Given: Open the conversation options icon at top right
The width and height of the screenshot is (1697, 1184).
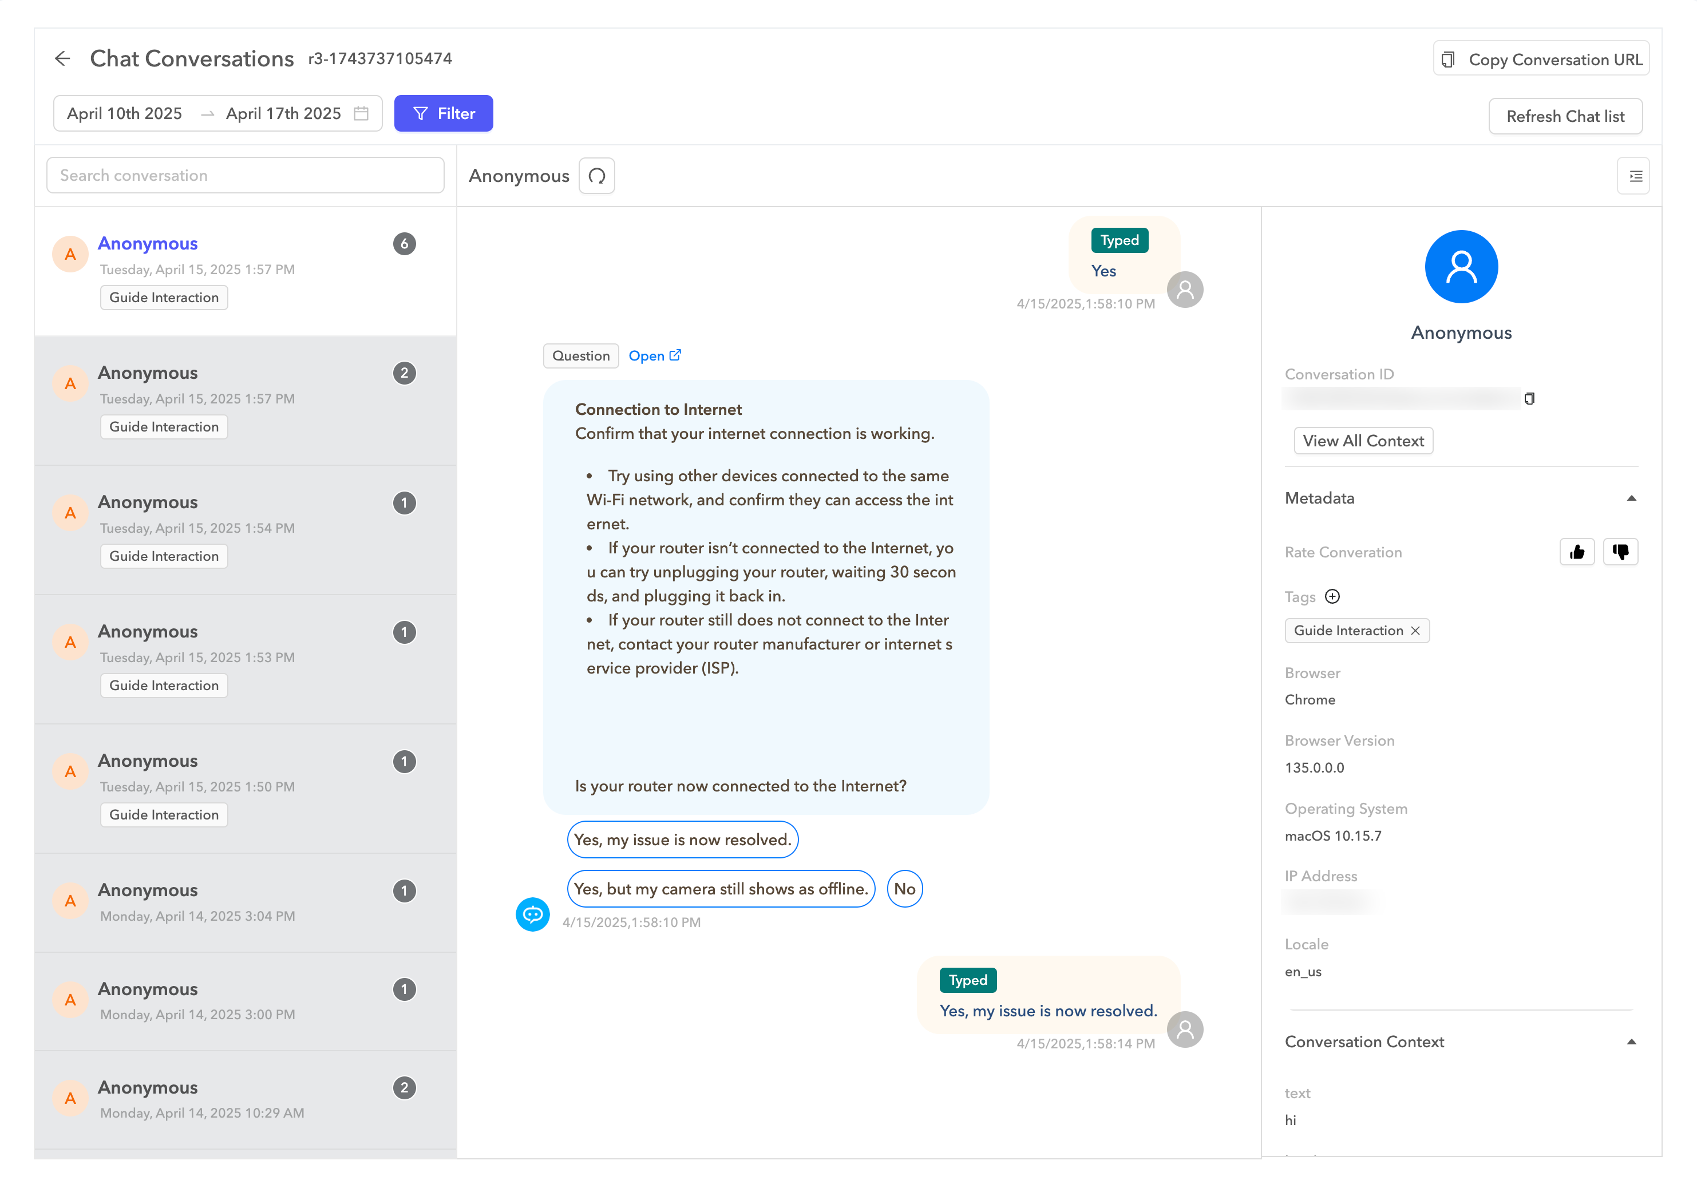Looking at the screenshot, I should (x=1634, y=175).
